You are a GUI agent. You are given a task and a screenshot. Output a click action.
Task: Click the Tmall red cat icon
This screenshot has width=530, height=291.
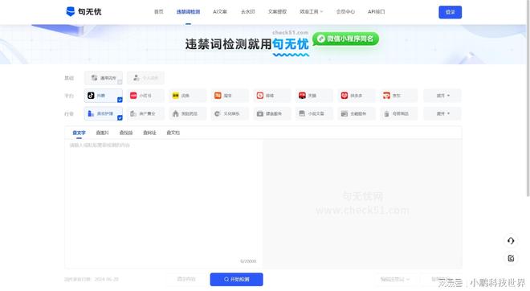point(302,96)
